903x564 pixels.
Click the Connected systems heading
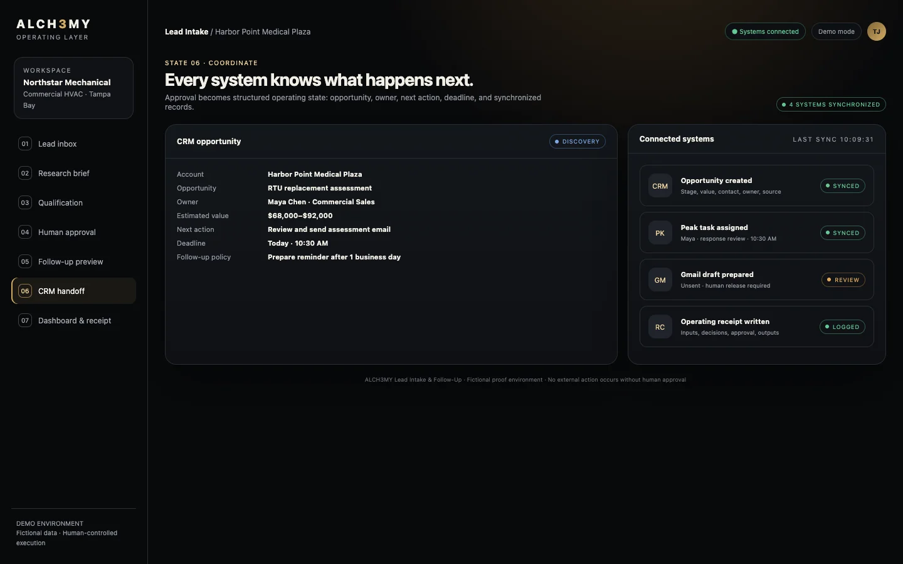(x=677, y=139)
